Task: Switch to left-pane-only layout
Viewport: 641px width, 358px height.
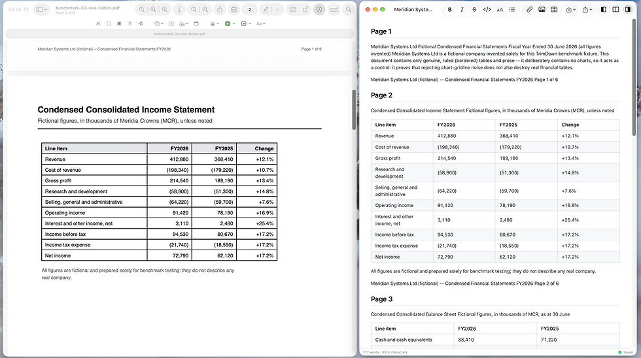Action: (603, 9)
